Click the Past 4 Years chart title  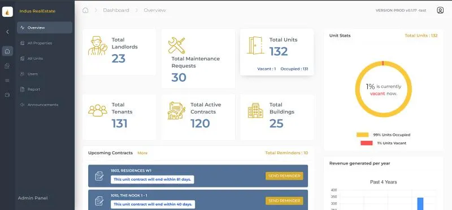(x=384, y=182)
